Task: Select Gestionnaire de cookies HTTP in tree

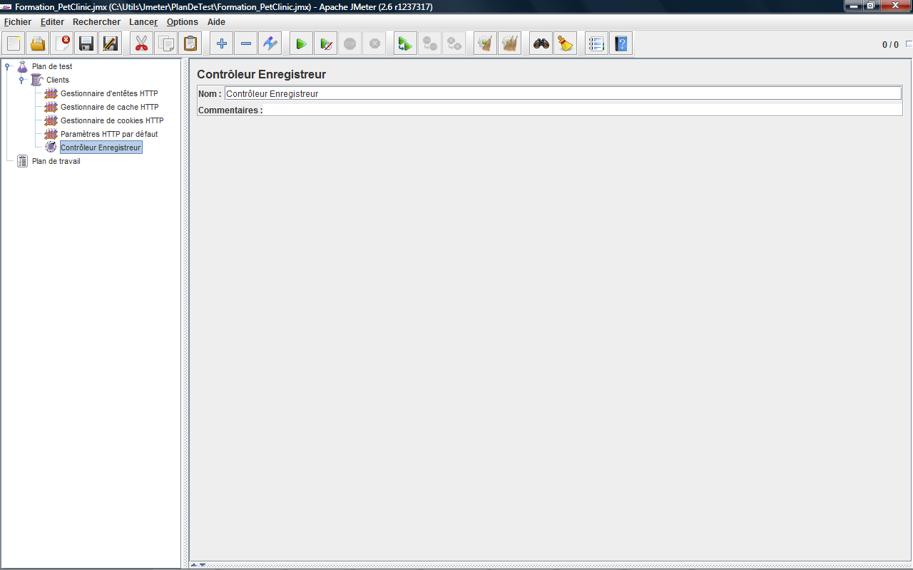Action: click(x=111, y=120)
